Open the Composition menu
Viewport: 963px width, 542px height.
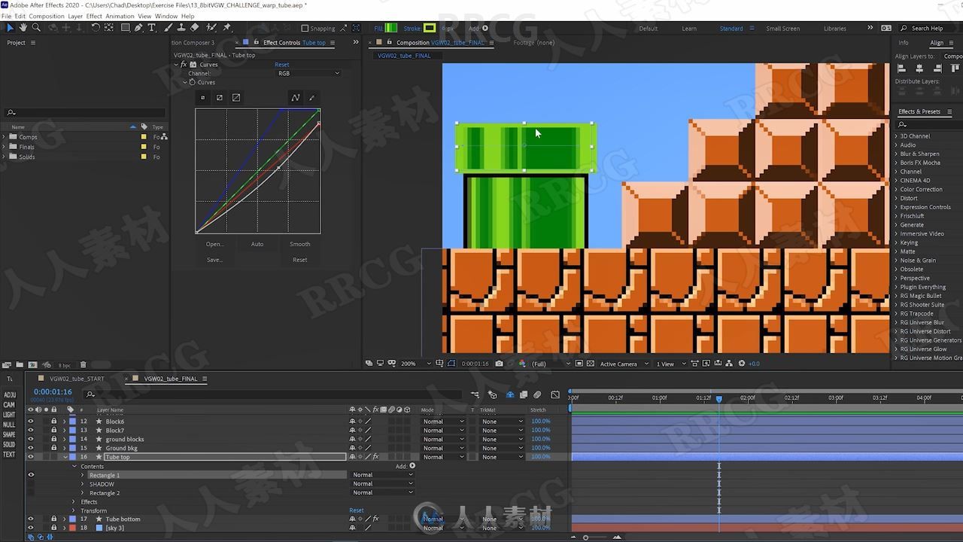(x=47, y=16)
